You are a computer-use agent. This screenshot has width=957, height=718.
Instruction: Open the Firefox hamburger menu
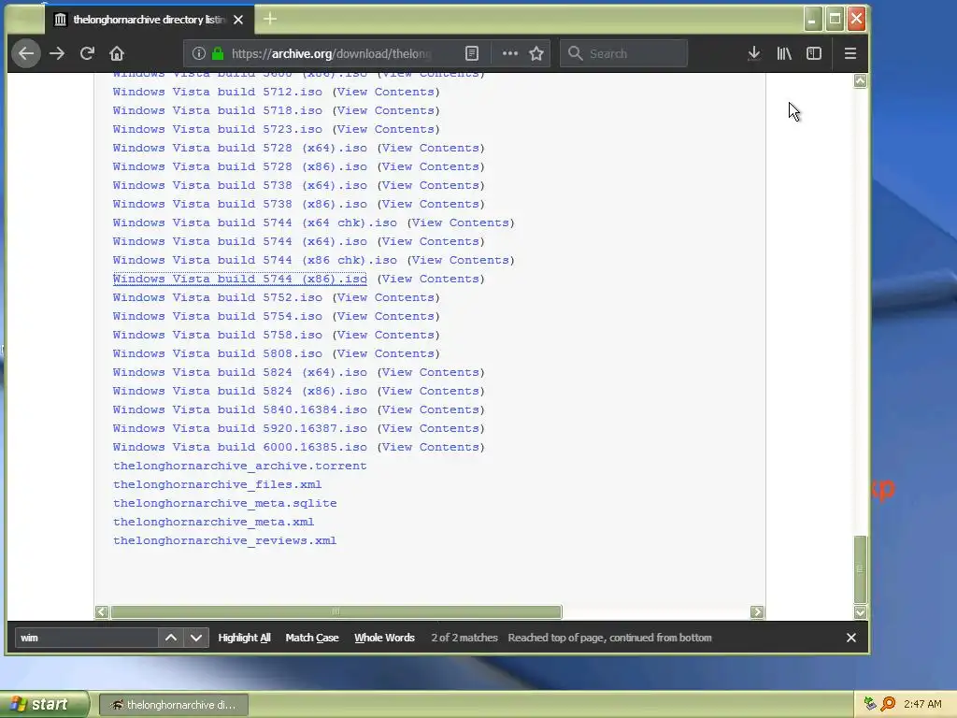[850, 53]
